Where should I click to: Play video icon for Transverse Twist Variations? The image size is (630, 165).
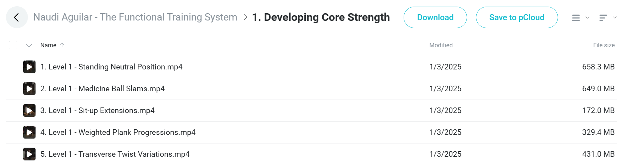coord(29,154)
